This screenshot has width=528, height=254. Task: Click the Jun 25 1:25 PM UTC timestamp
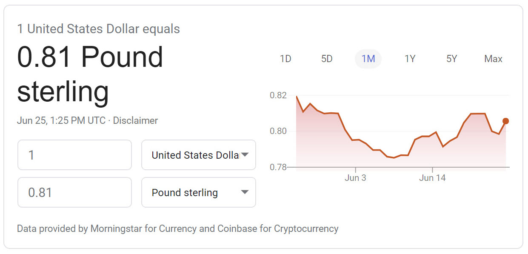(x=61, y=120)
